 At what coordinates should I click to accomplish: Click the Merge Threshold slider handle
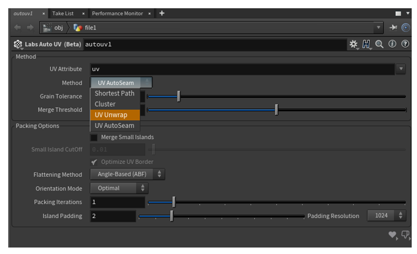click(x=277, y=110)
